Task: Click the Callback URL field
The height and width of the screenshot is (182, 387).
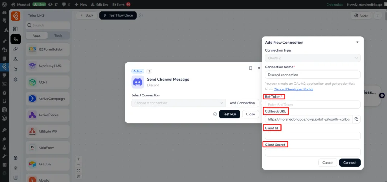Action: pos(309,119)
